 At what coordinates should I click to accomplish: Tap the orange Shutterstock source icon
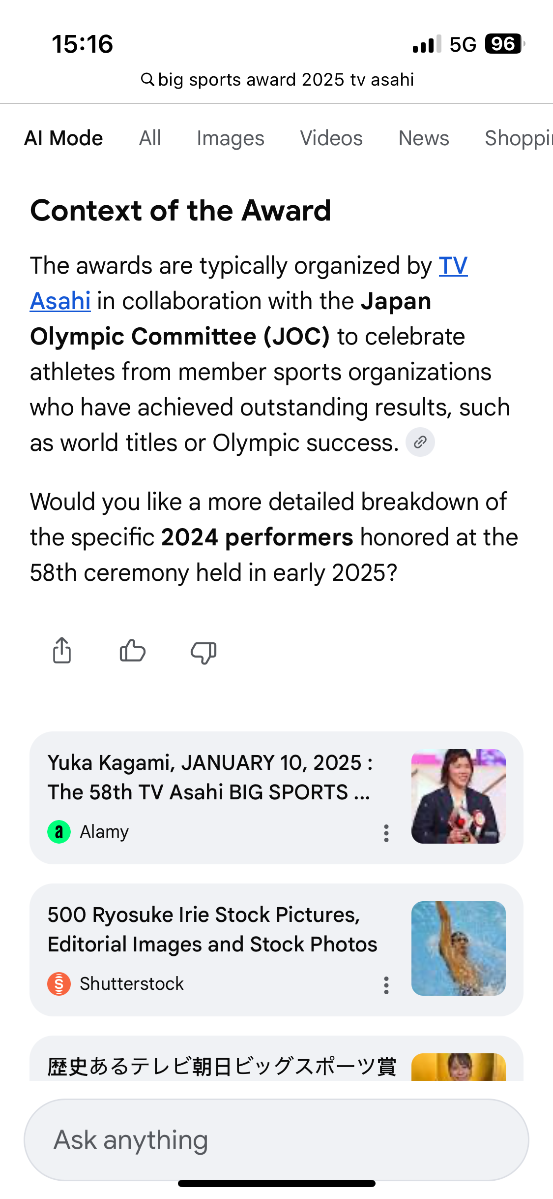tap(59, 984)
